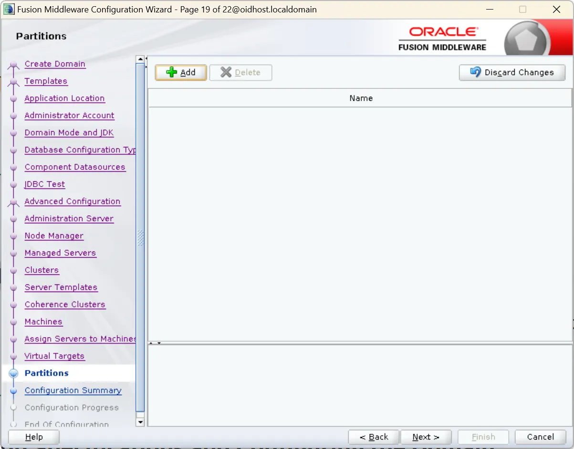Viewport: 574px width, 449px height.
Task: Jump to Administrator Account step
Action: point(69,115)
